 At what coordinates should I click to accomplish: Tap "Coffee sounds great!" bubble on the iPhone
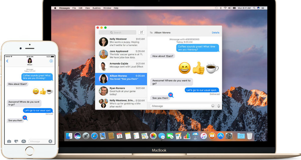[x=37, y=77]
